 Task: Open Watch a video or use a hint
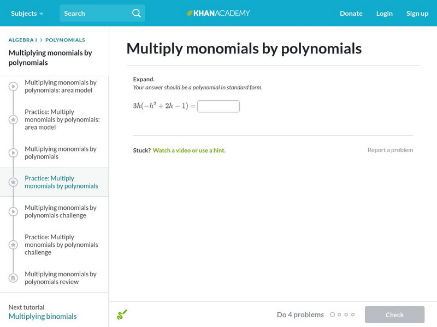pyautogui.click(x=189, y=150)
